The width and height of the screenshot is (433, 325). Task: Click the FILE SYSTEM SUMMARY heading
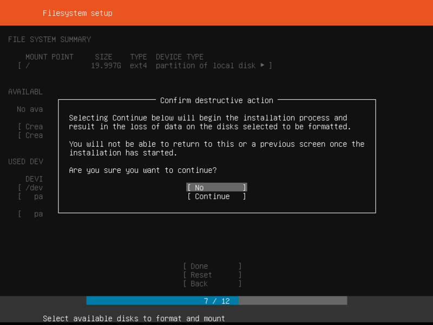(50, 40)
